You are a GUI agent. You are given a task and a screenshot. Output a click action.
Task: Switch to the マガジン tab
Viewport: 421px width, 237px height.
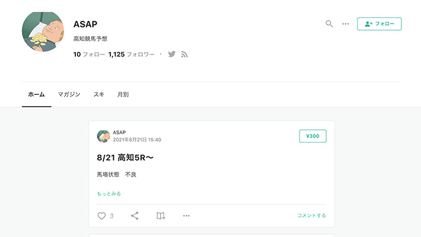[69, 94]
